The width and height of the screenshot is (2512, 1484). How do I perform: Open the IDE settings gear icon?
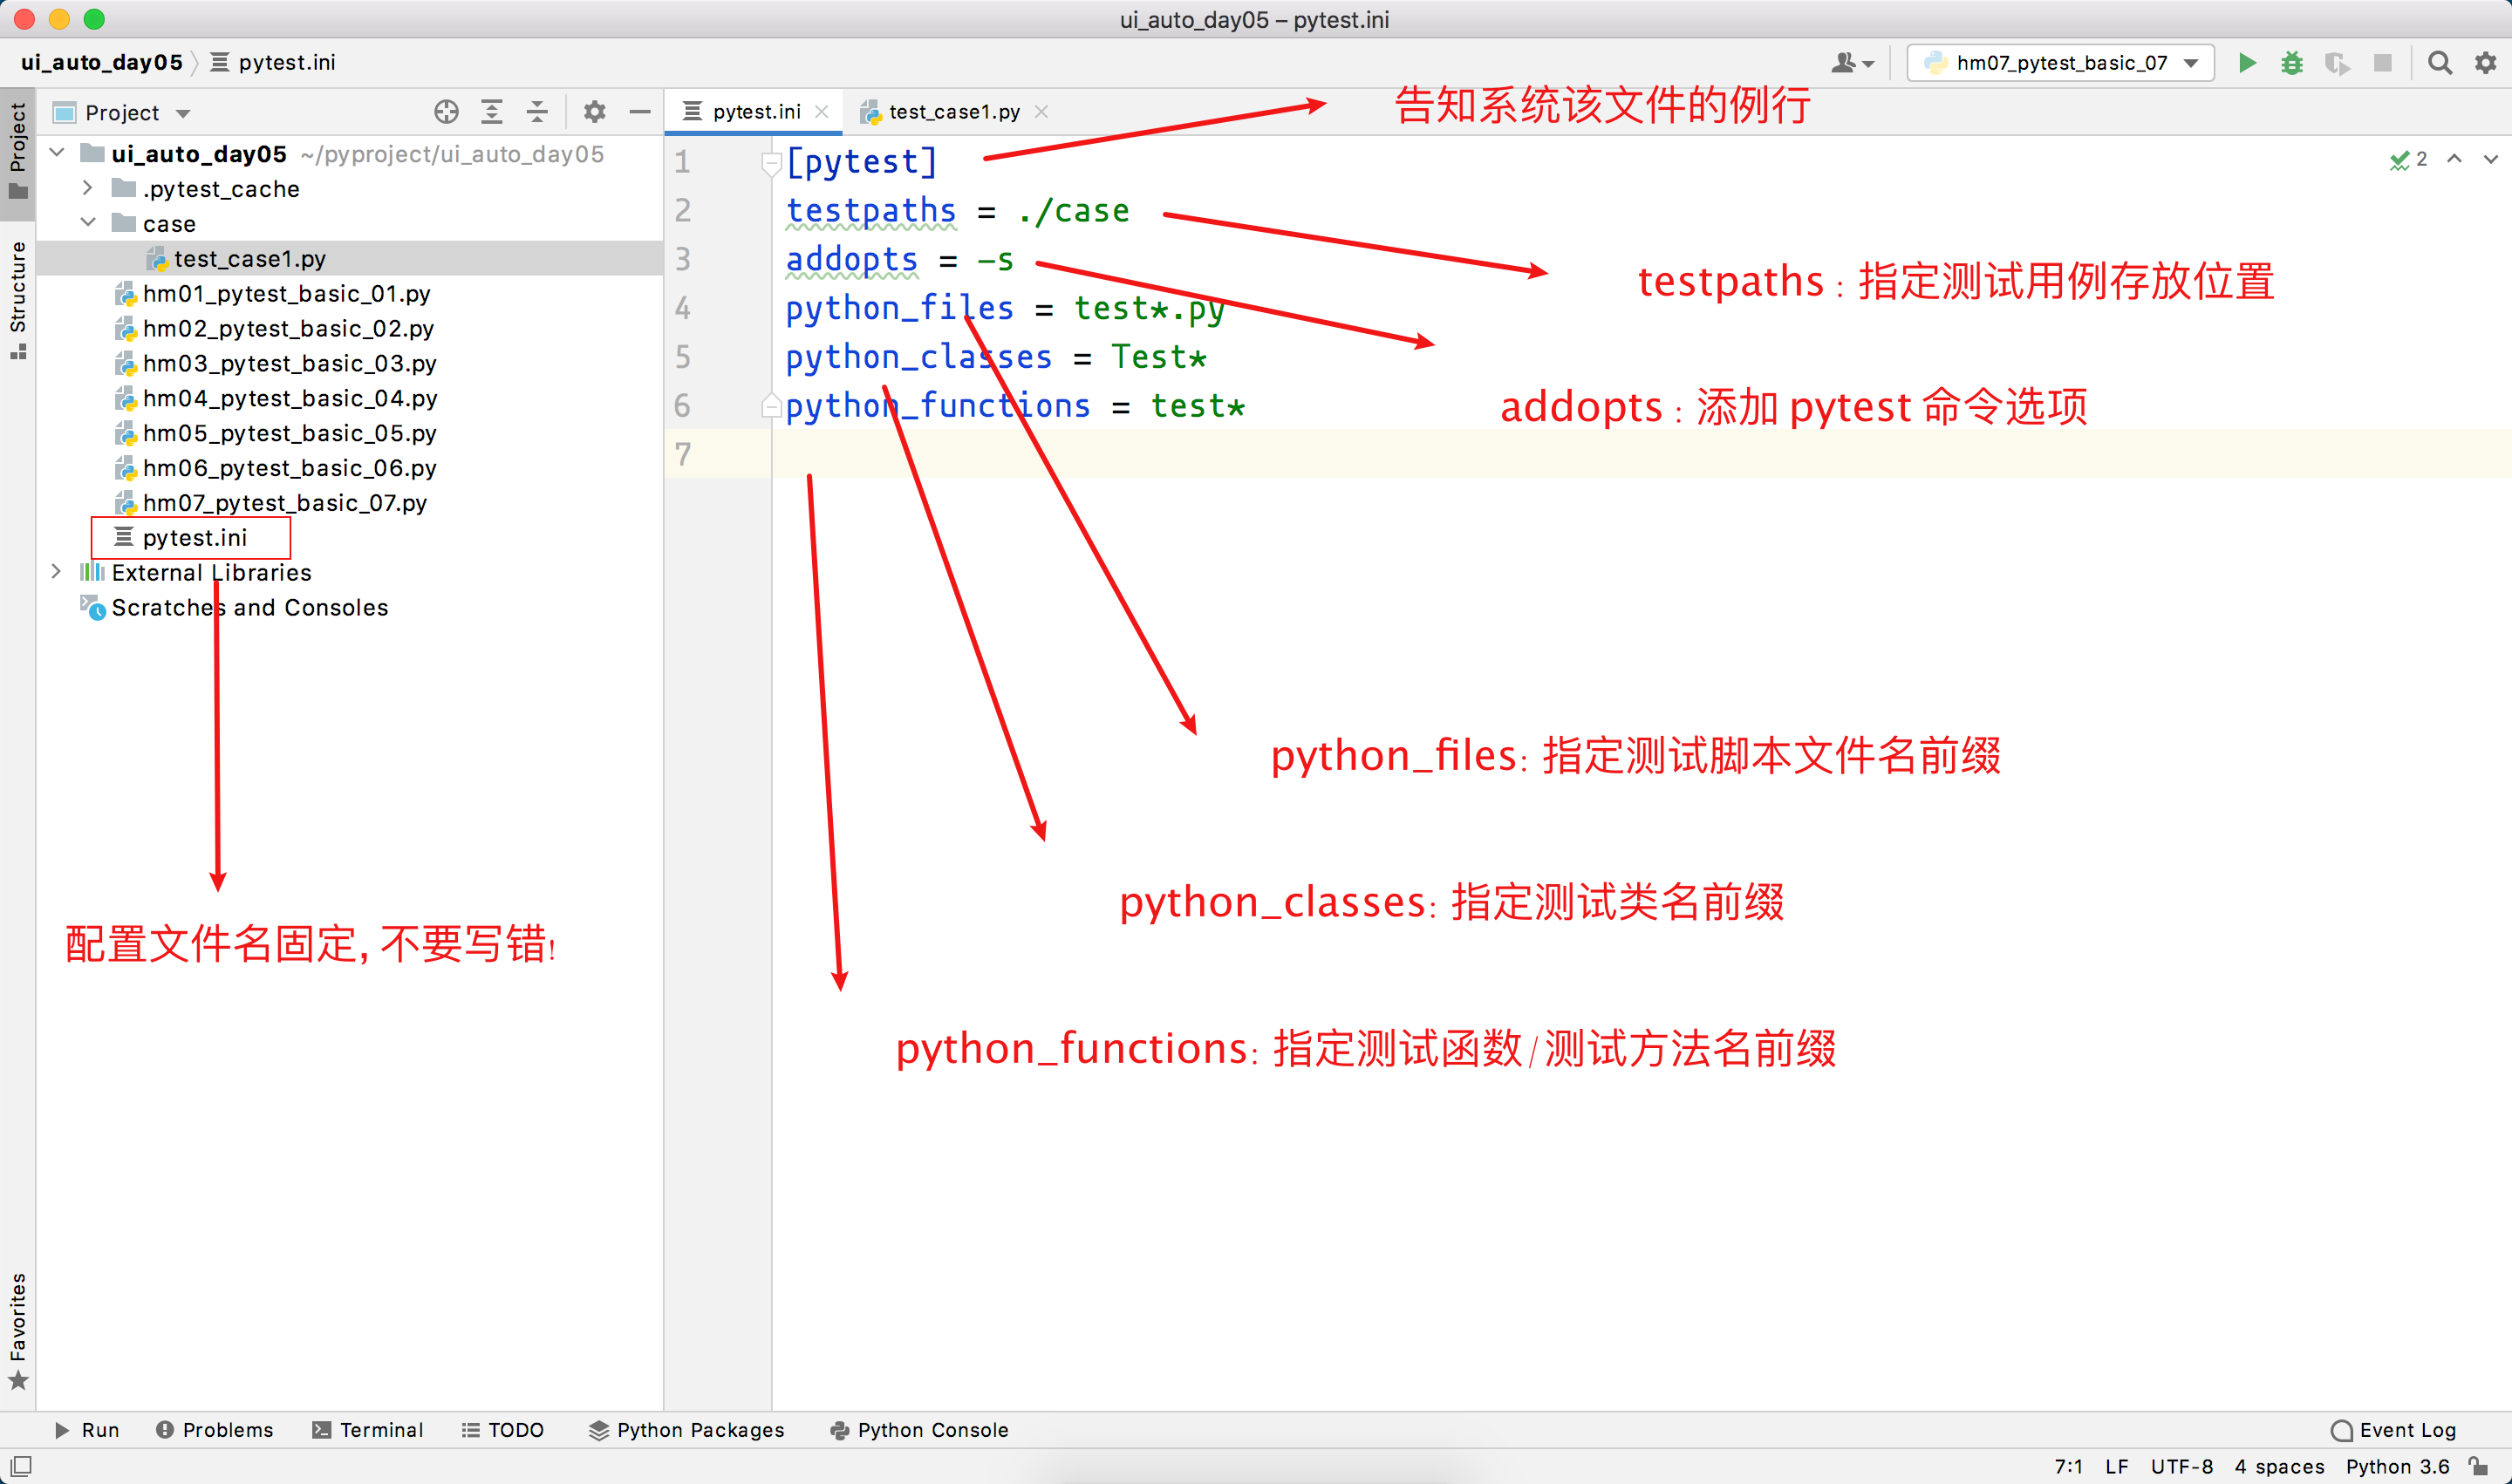2486,63
